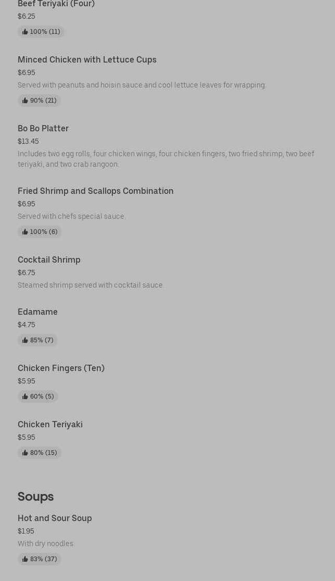Open the Chicken Teriyaki item title

coord(50,425)
